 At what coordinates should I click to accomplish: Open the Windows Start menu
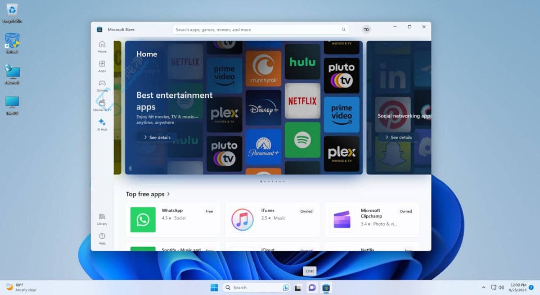tap(214, 287)
